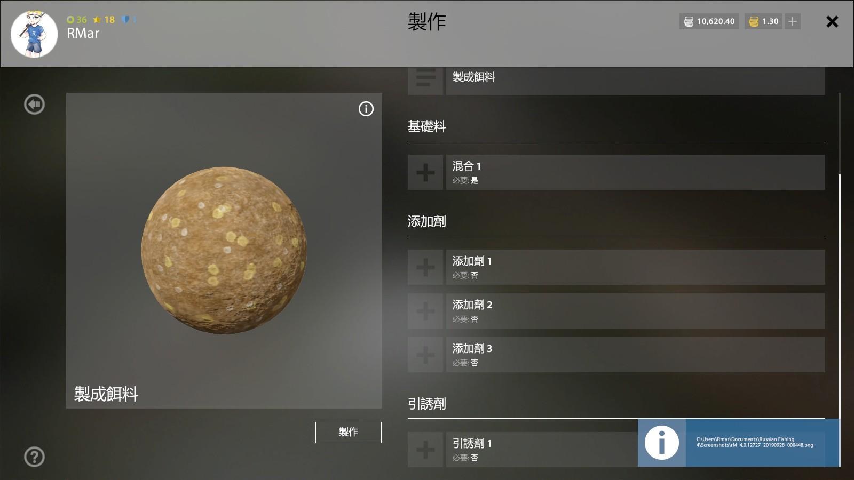Viewport: 854px width, 480px height.
Task: Click the plus icon for 添加劑 1
Action: (425, 267)
